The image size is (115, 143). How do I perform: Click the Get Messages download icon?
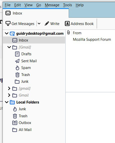pos(8,23)
